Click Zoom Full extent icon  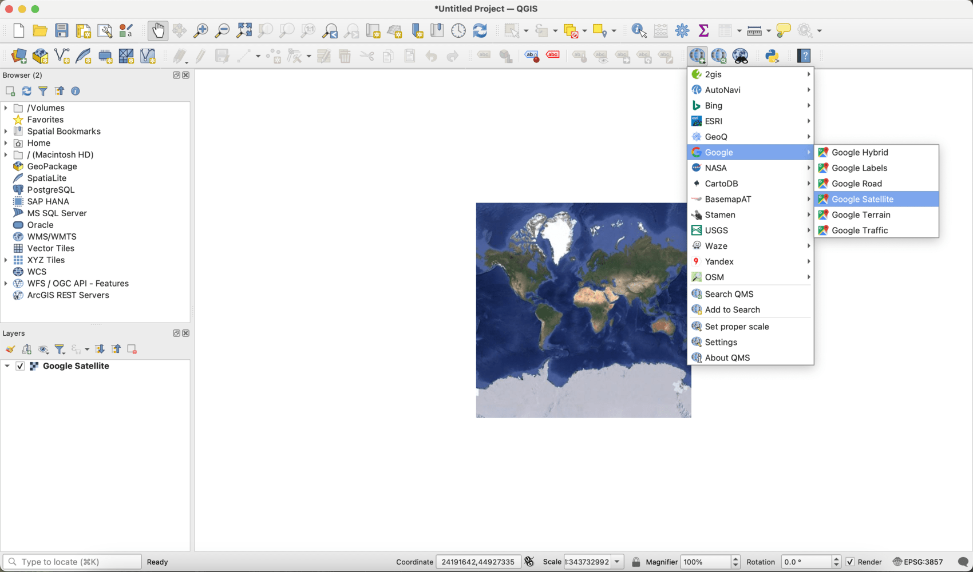click(244, 31)
